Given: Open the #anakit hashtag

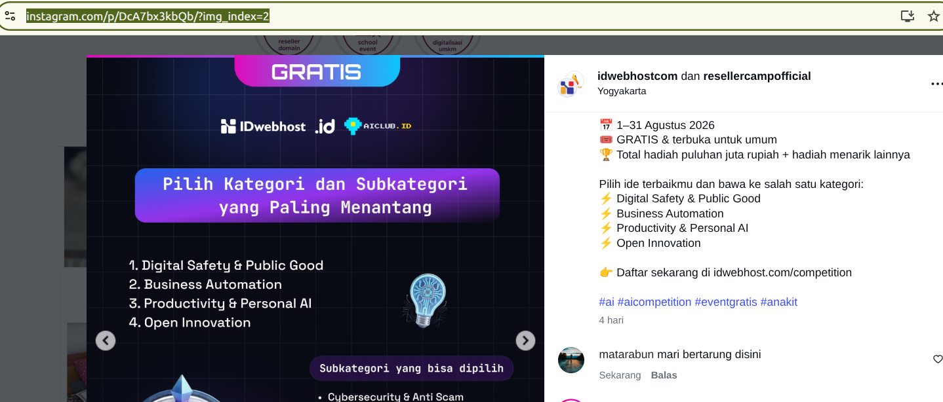Looking at the screenshot, I should [779, 302].
